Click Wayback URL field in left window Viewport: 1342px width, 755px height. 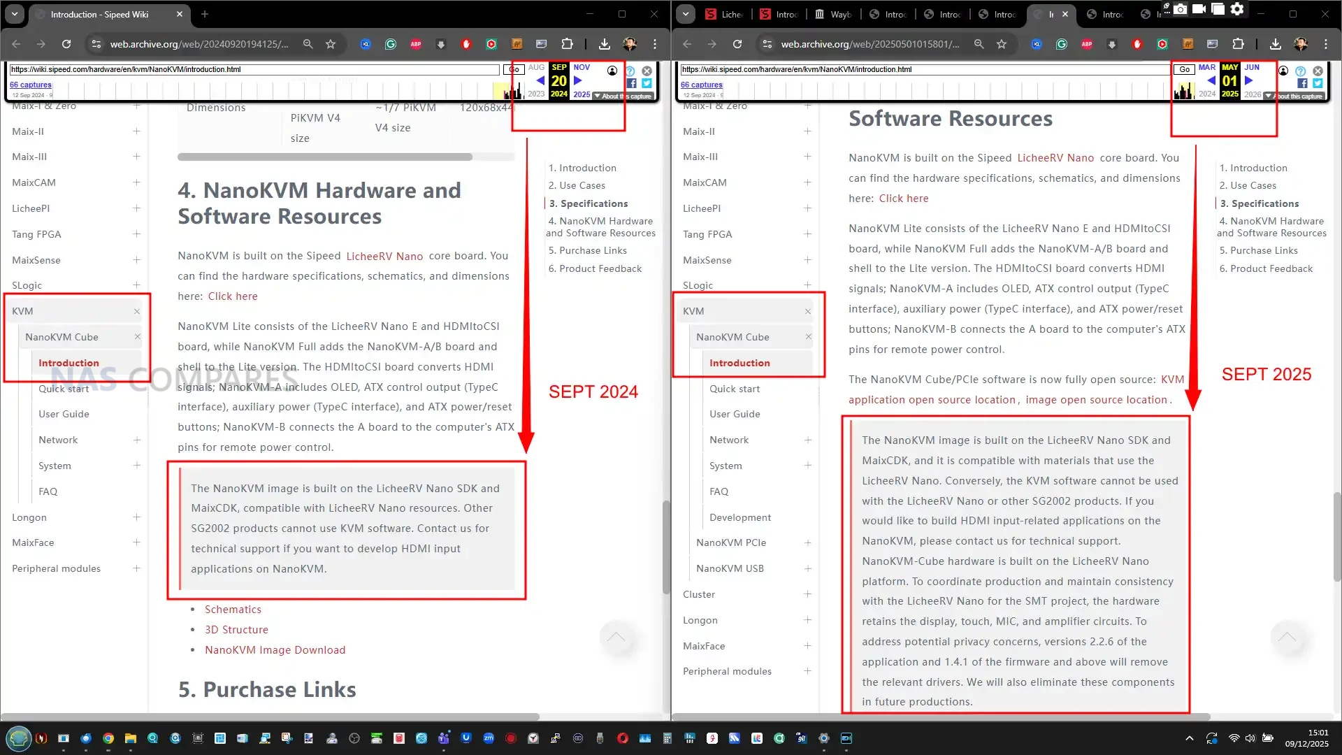pyautogui.click(x=254, y=69)
